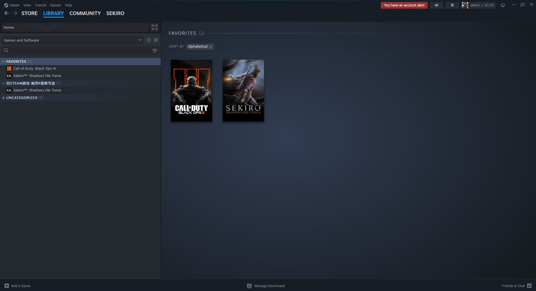Select the Home button in the sidebar

pyautogui.click(x=75, y=27)
